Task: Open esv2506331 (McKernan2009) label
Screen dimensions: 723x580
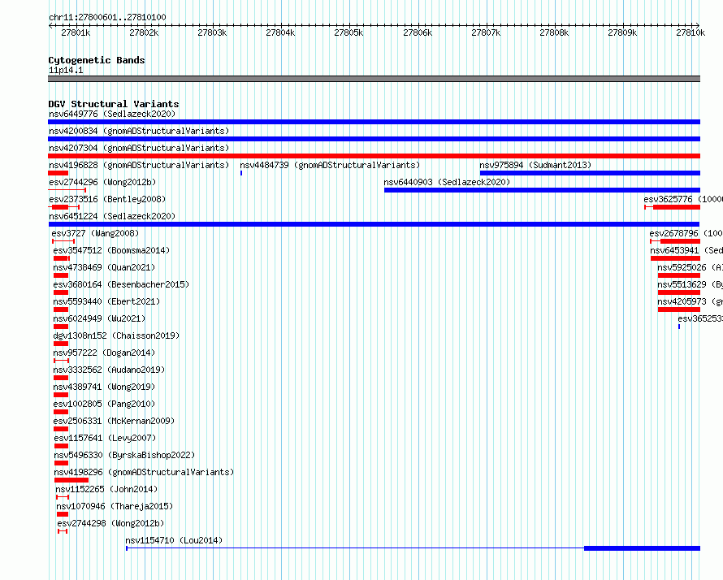Action: [114, 421]
